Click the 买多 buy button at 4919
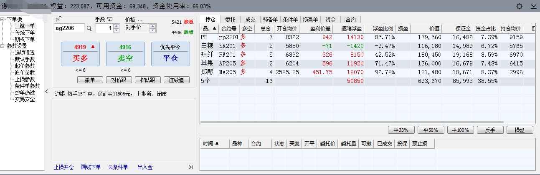 click(80, 54)
